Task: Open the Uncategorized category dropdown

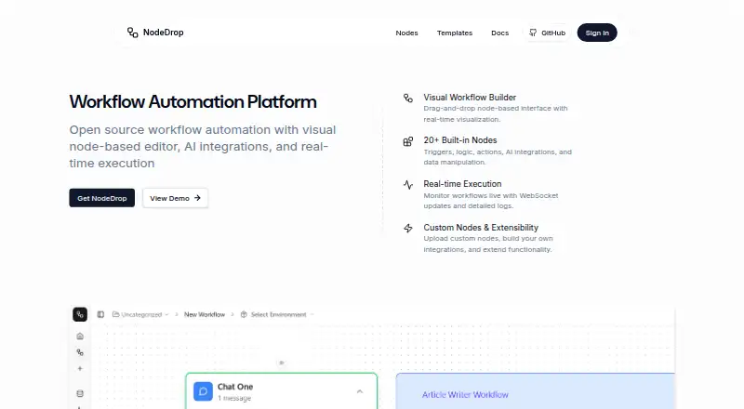Action: (x=140, y=314)
